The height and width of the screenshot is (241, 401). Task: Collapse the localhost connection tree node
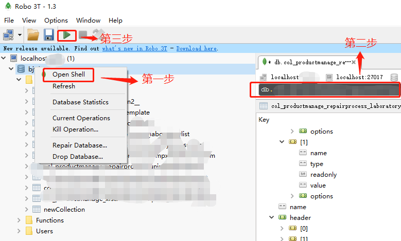[x=4, y=58]
